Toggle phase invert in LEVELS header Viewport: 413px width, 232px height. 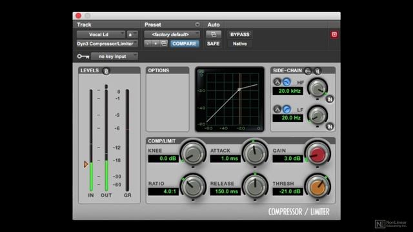106,71
